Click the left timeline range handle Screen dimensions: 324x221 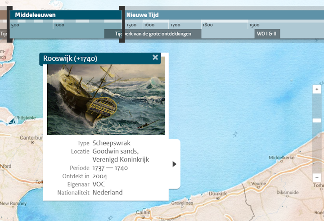coord(9,24)
